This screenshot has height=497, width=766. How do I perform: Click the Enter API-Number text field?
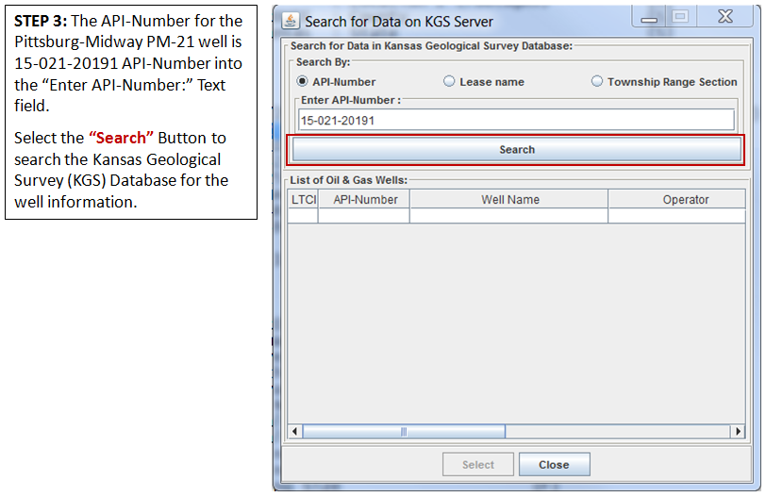click(x=516, y=120)
